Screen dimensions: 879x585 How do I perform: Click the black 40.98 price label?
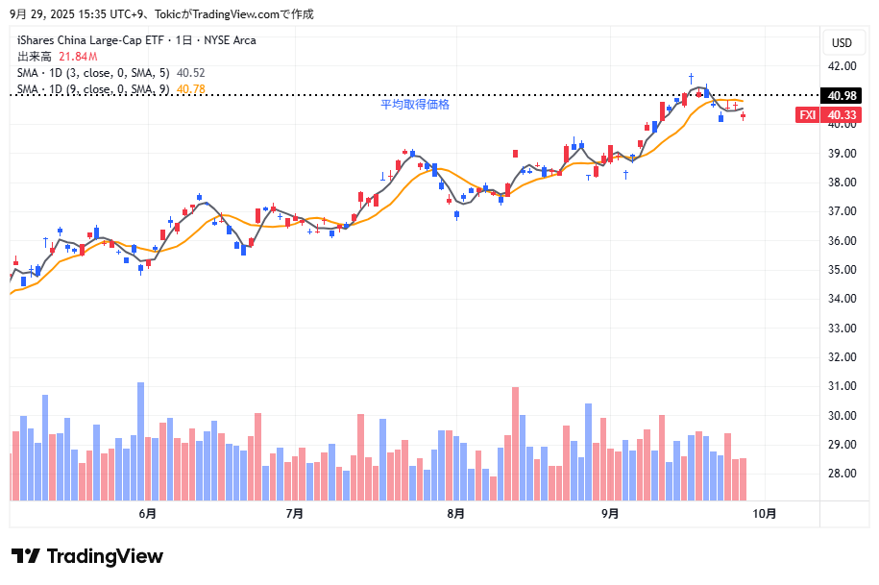(841, 95)
